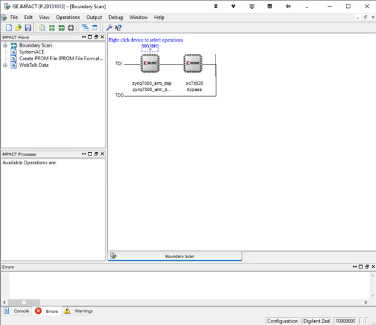The image size is (376, 325).
Task: Expand the WebTalk Data tree node
Action: 5,65
